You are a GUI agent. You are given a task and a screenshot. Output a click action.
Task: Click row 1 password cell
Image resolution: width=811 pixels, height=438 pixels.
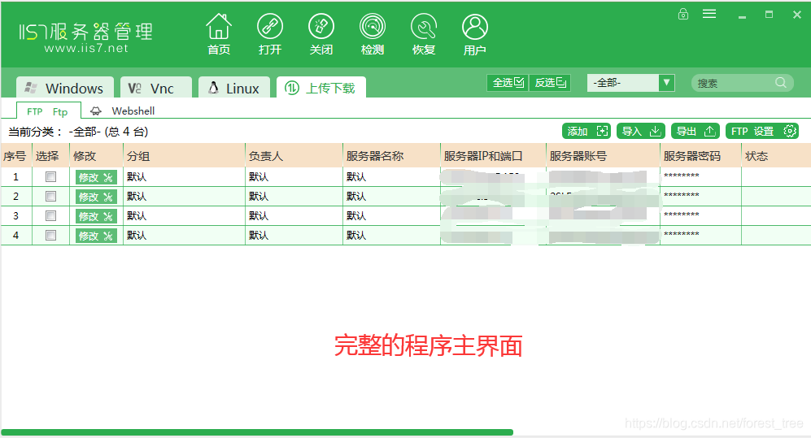coord(701,176)
